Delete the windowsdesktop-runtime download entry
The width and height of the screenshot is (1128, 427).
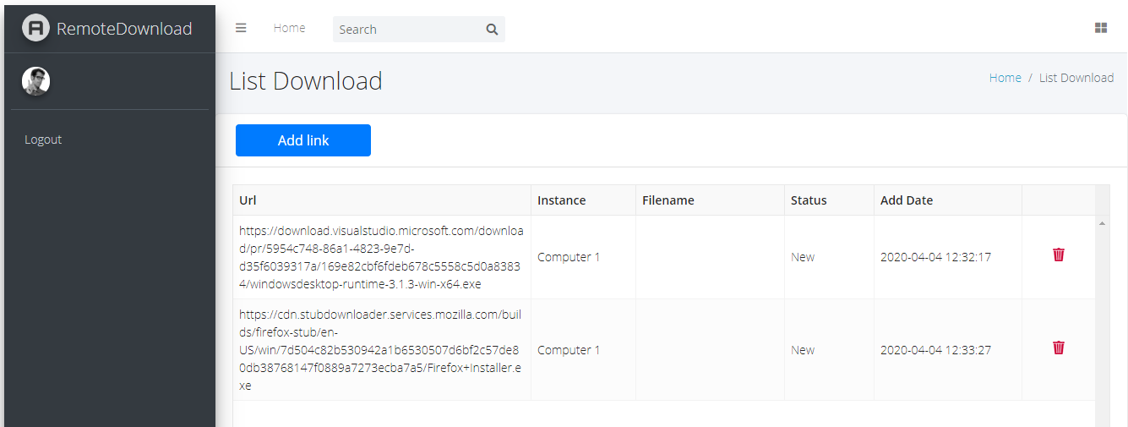tap(1058, 255)
